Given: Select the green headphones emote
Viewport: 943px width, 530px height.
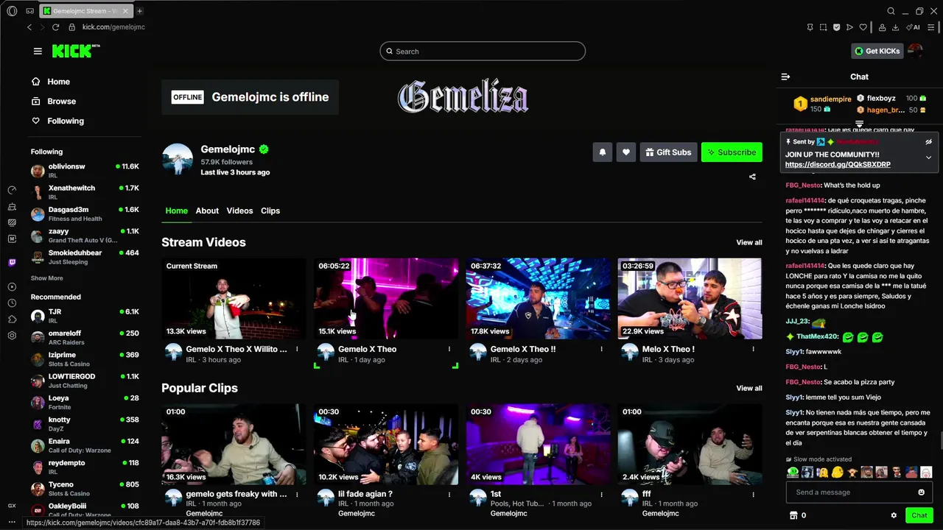Looking at the screenshot, I should pyautogui.click(x=793, y=473).
